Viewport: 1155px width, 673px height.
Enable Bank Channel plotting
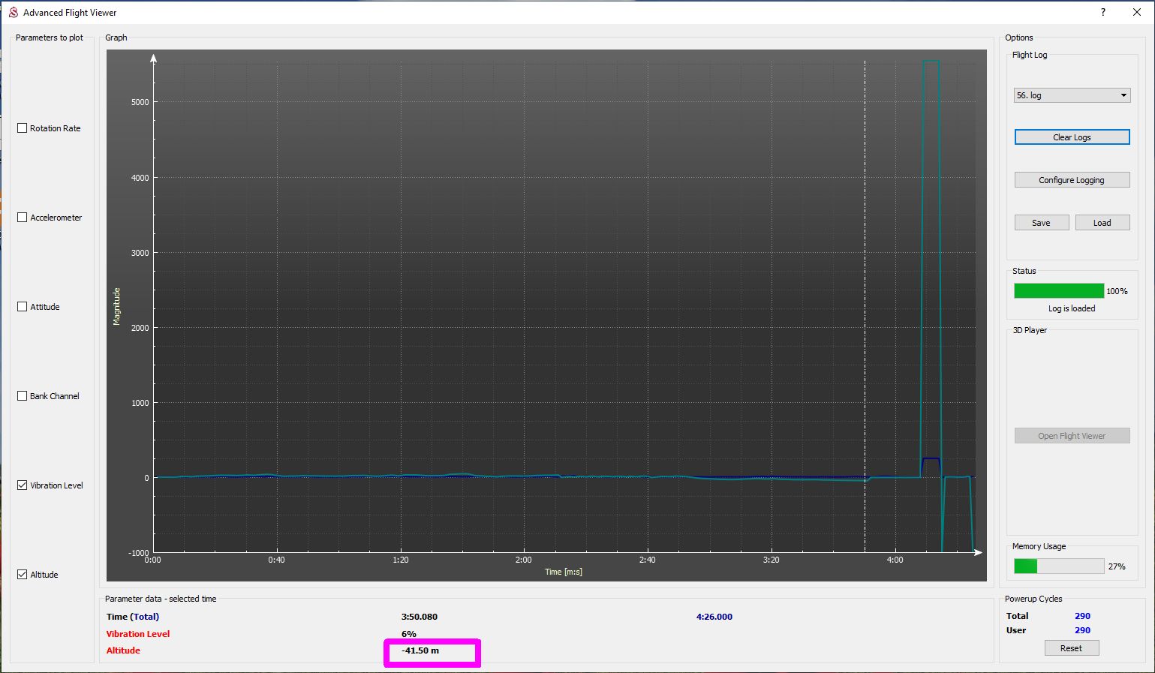pyautogui.click(x=23, y=396)
